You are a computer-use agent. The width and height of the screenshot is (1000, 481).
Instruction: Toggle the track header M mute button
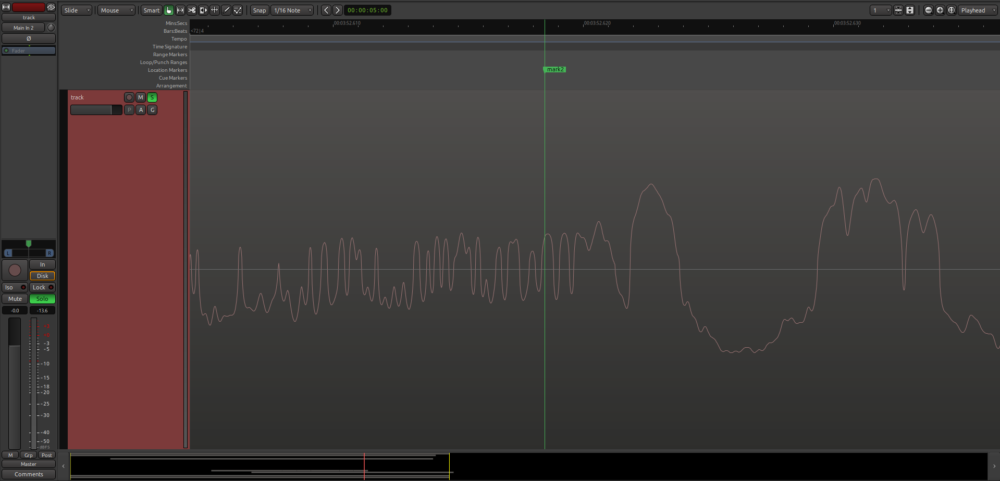141,97
